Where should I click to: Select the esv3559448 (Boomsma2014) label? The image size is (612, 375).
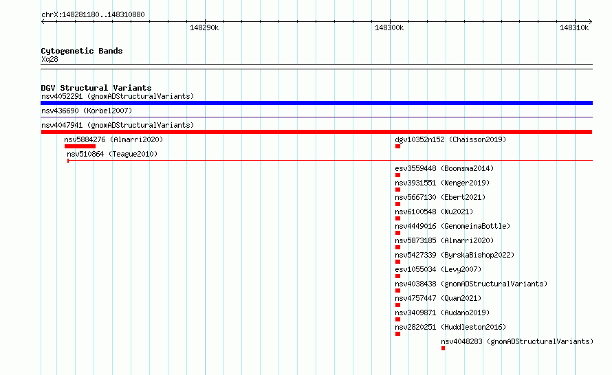coord(444,168)
